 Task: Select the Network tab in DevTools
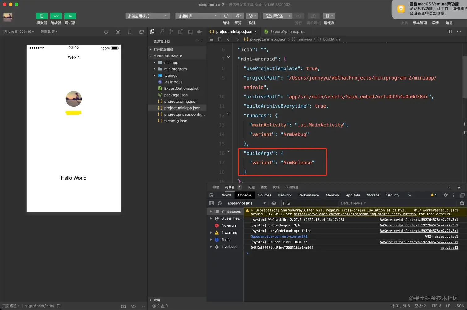[x=284, y=195]
